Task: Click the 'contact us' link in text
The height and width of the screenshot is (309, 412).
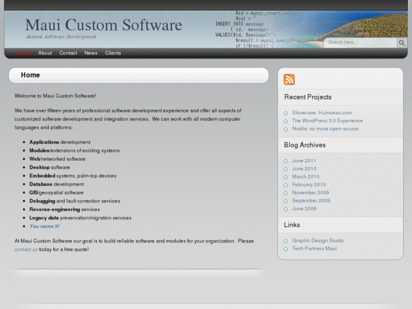Action: [26, 249]
